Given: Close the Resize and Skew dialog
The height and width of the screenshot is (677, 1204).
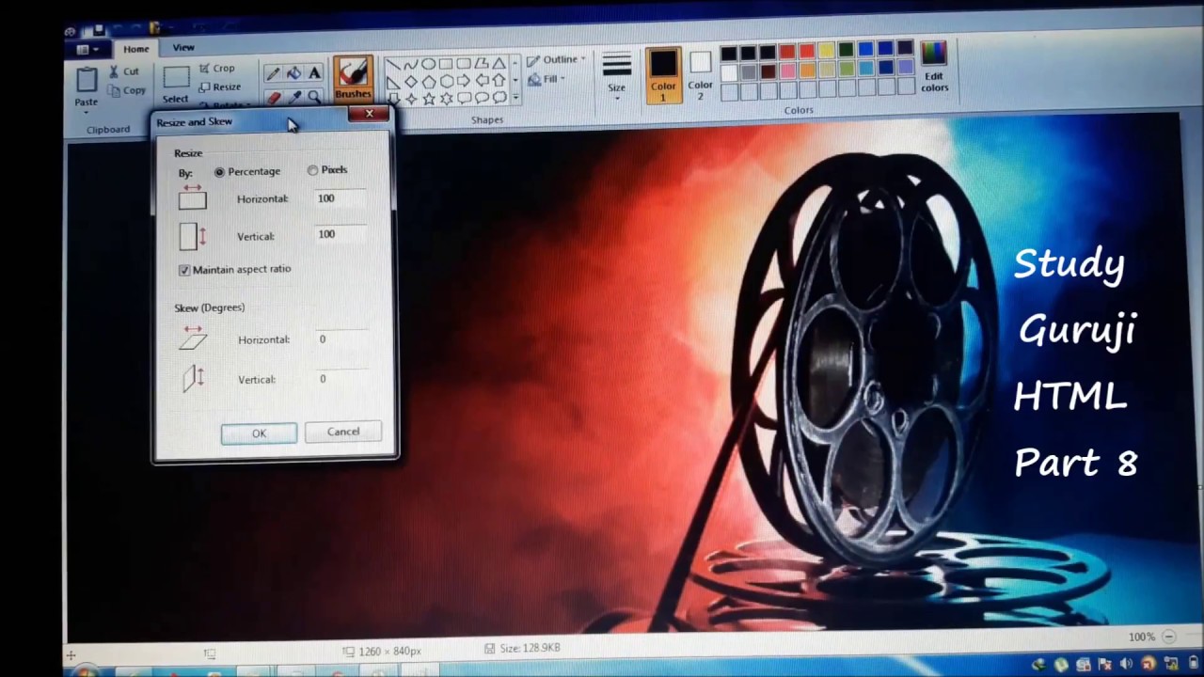Looking at the screenshot, I should click(x=369, y=114).
